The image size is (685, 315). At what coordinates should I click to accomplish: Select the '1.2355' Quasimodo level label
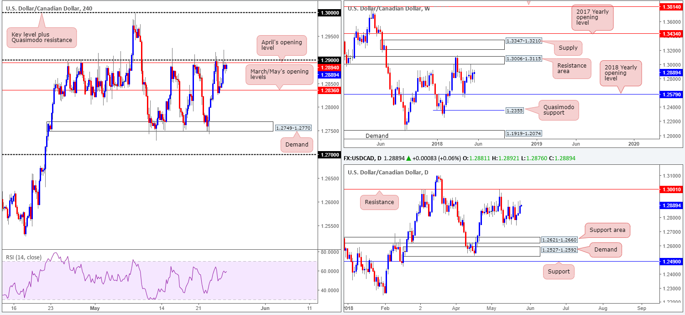[515, 110]
